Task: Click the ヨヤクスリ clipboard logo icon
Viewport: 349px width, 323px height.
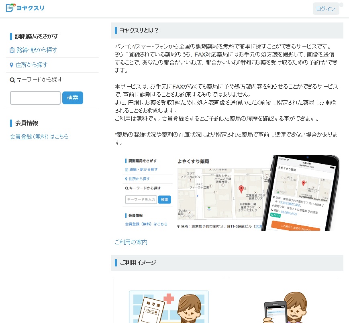Action: click(10, 8)
